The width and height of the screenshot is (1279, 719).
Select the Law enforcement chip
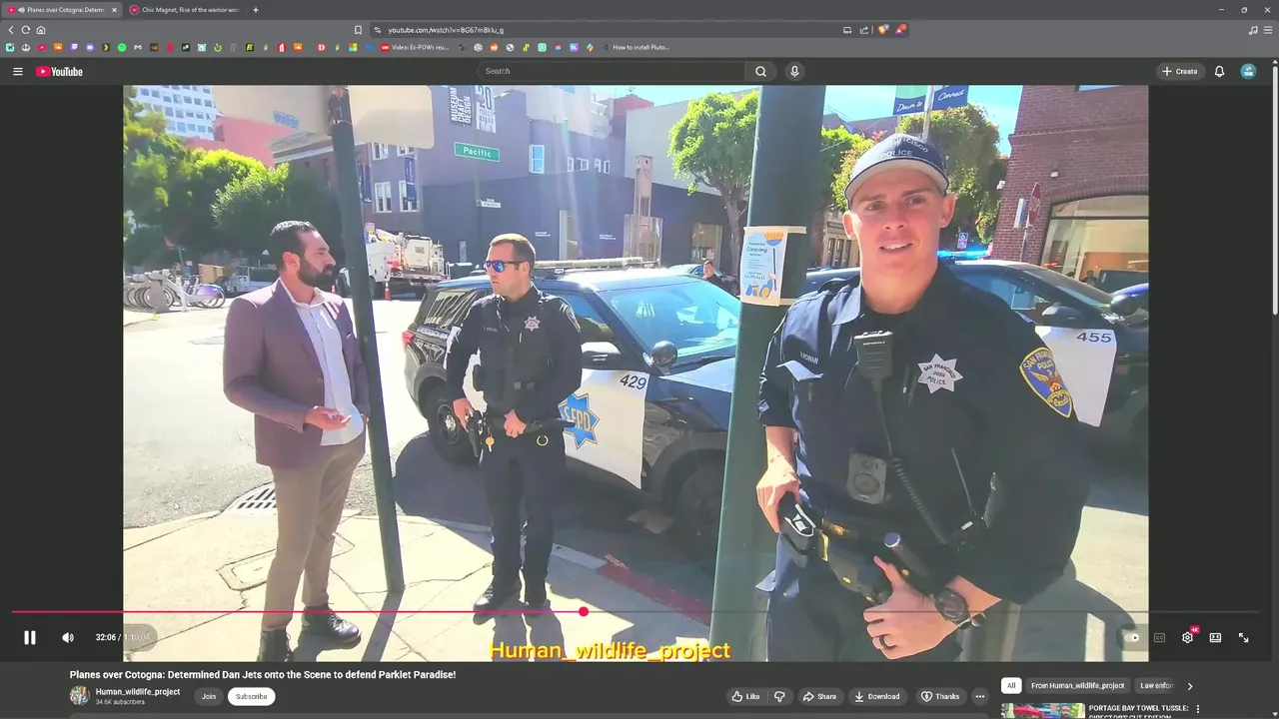[x=1156, y=686]
